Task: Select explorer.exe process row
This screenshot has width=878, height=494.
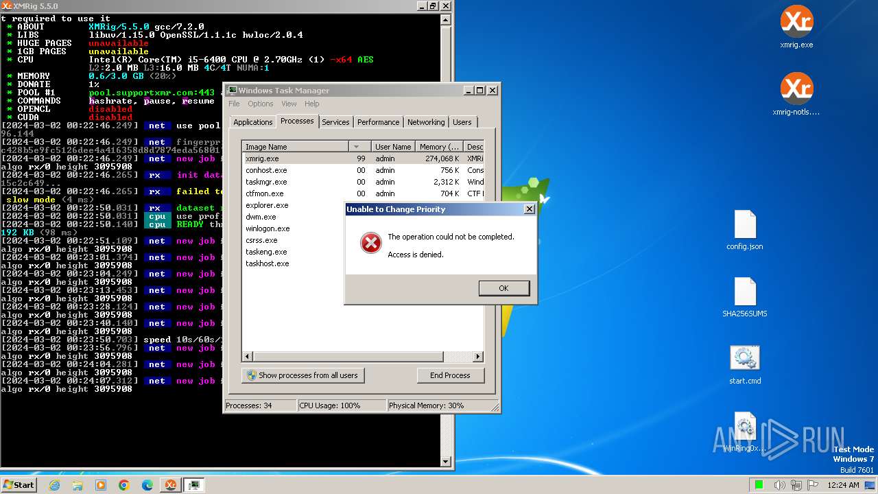Action: (293, 205)
